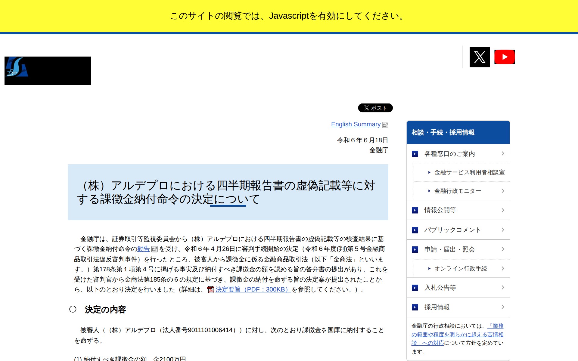Screen dimensions: 578x361
Task: Click the 金融行政モニター chevron
Action: [x=503, y=191]
